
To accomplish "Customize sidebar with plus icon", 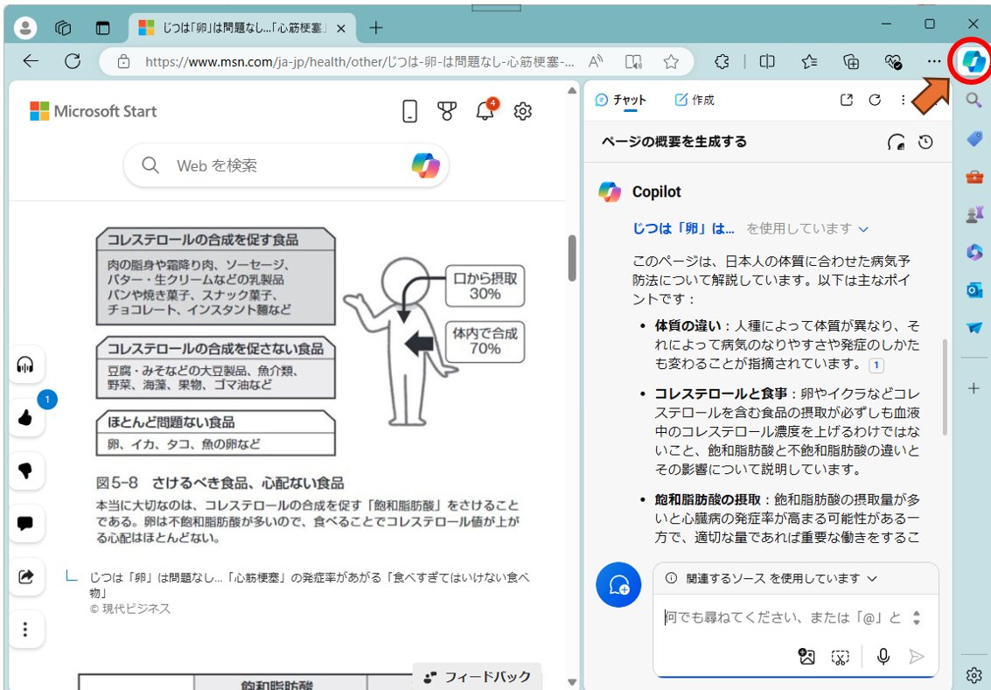I will 974,388.
